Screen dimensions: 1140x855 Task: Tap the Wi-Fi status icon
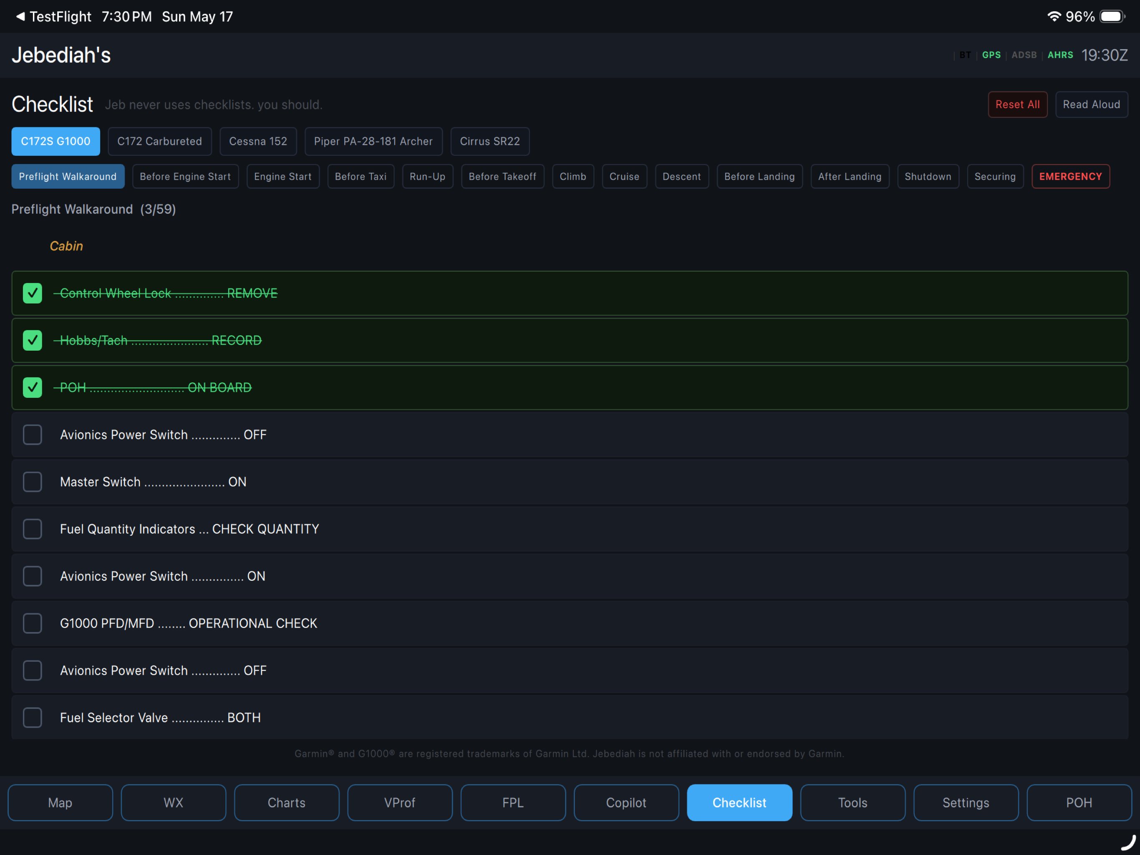click(1054, 17)
